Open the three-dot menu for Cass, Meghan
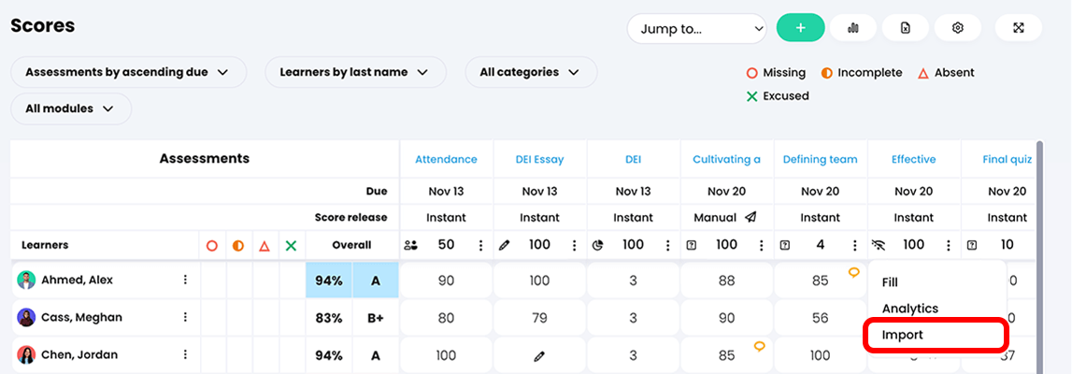Image resolution: width=1072 pixels, height=374 pixels. pos(185,317)
